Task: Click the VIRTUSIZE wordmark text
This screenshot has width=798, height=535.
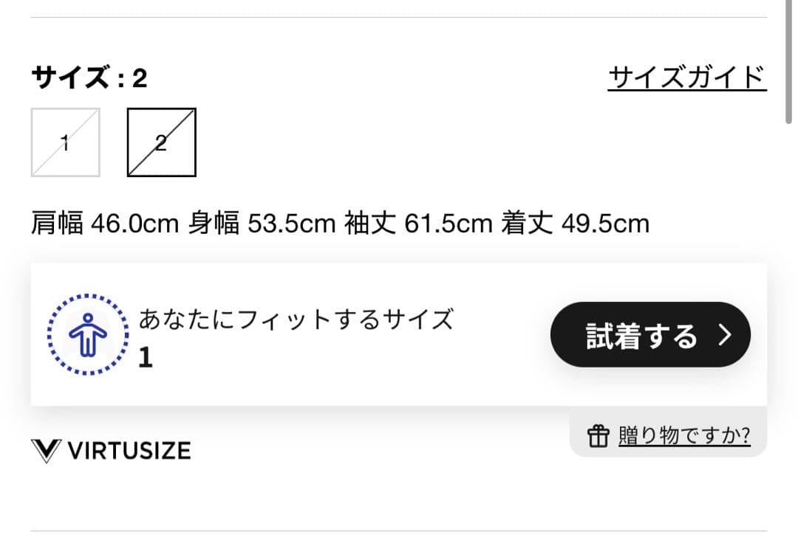Action: [129, 450]
